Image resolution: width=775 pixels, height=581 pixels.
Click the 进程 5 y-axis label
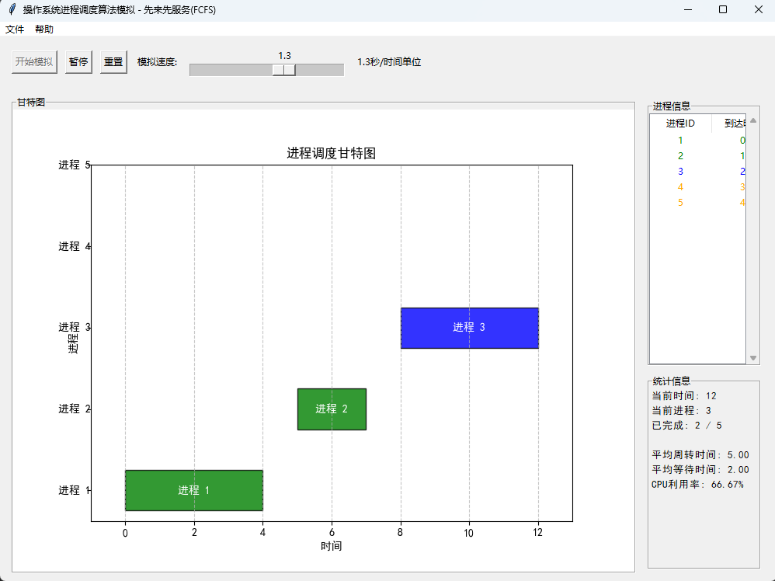pos(74,165)
